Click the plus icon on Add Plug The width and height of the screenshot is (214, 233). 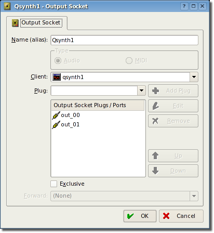tap(155, 91)
